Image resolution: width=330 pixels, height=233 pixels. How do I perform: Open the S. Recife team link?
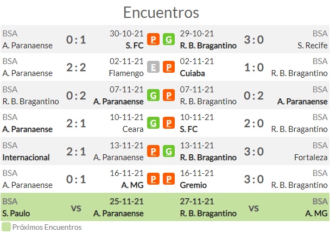pyautogui.click(x=312, y=46)
